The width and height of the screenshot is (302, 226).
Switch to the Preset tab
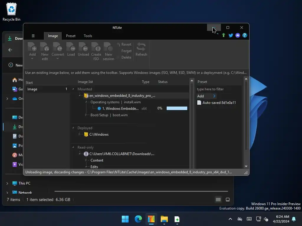pyautogui.click(x=71, y=36)
